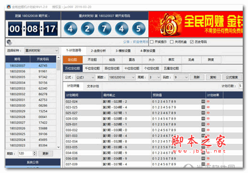Click the copy icon in row 030-032

click(203, 130)
